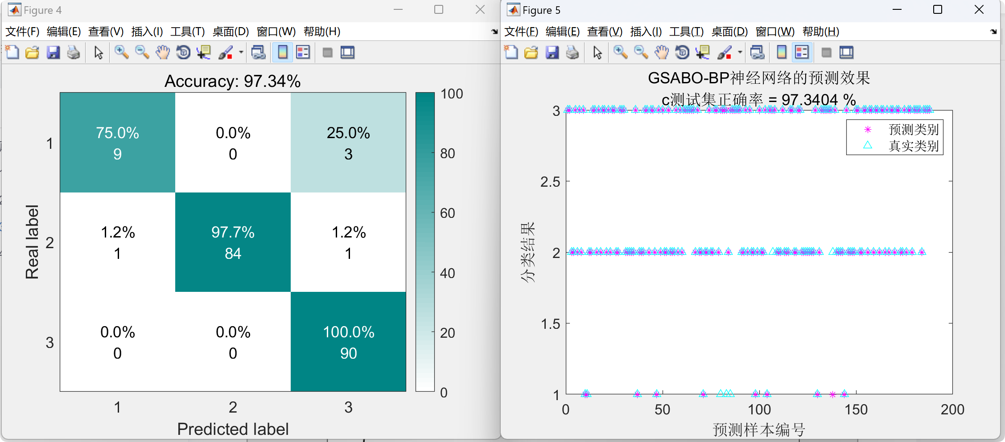
Task: Open 插入(I) menu in Figure 5
Action: (x=646, y=32)
